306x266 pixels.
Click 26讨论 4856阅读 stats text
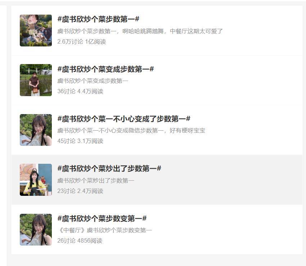[x=80, y=241]
